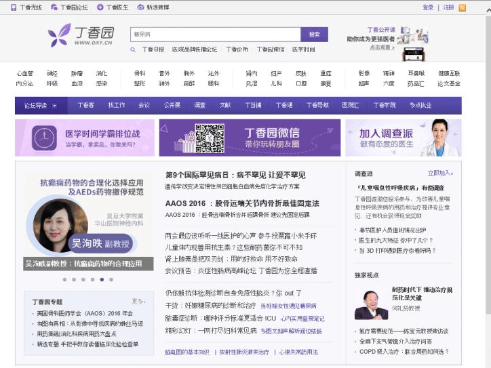Click 点击观看 under 丁香公开课
Screen dimensions: 491x368
click(382, 47)
